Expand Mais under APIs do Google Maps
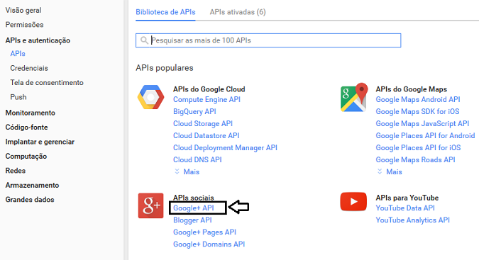The image size is (479, 260). click(389, 172)
